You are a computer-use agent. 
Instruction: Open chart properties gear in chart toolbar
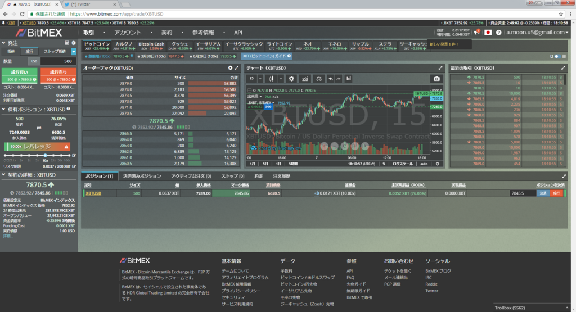click(291, 79)
